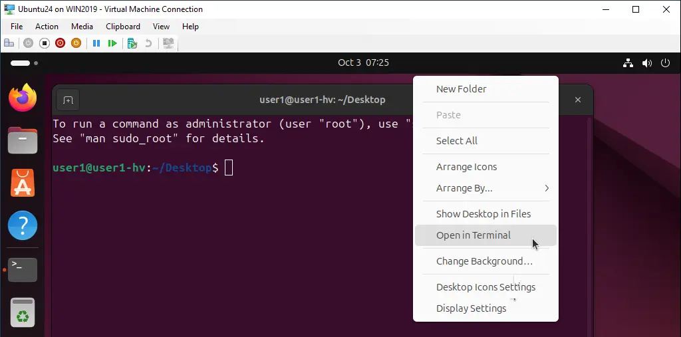Close the terminal window with its X
Image resolution: width=681 pixels, height=337 pixels.
click(578, 100)
